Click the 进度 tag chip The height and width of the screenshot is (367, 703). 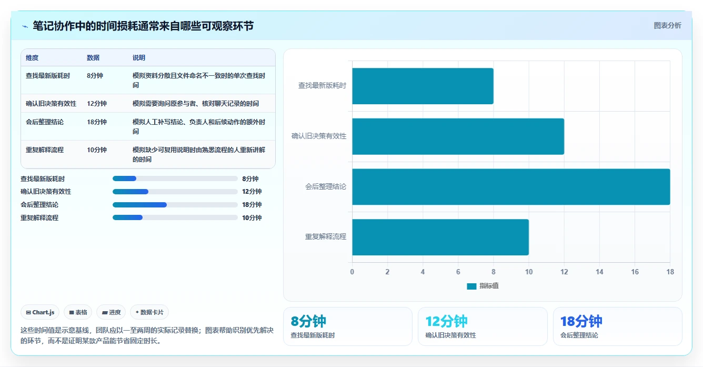pos(111,312)
